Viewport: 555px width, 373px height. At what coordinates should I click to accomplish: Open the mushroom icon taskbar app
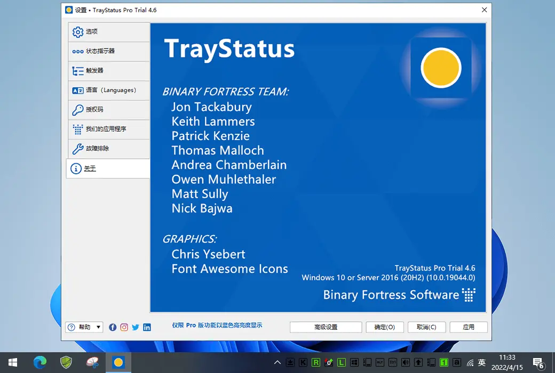(x=92, y=362)
